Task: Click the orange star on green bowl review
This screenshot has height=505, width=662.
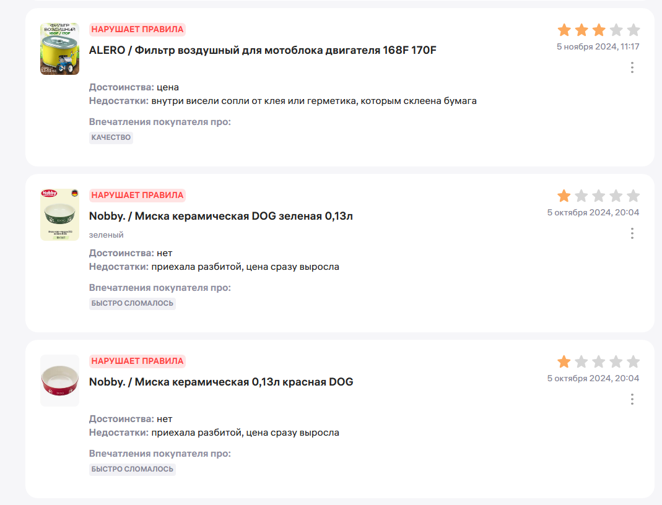Action: click(564, 196)
